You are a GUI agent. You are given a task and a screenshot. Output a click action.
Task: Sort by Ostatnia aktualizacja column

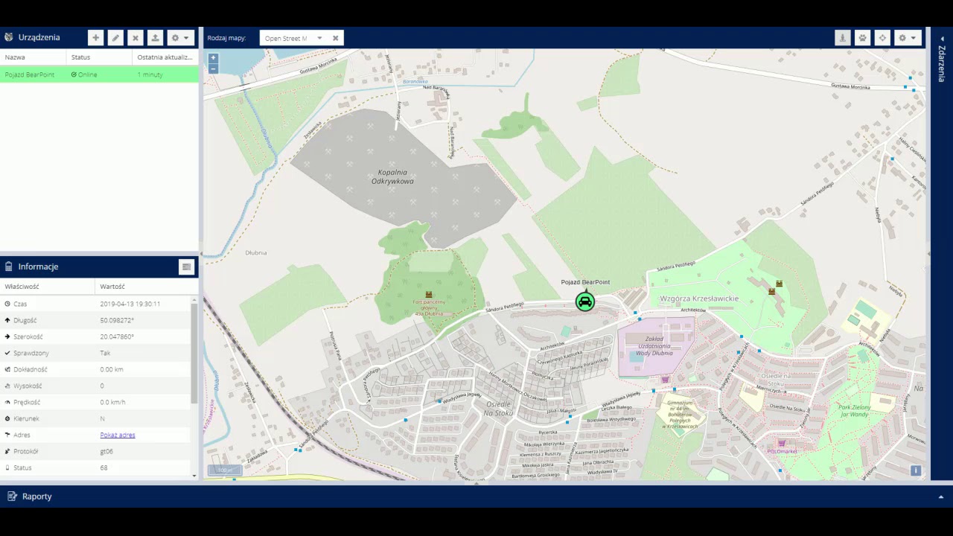coord(165,57)
